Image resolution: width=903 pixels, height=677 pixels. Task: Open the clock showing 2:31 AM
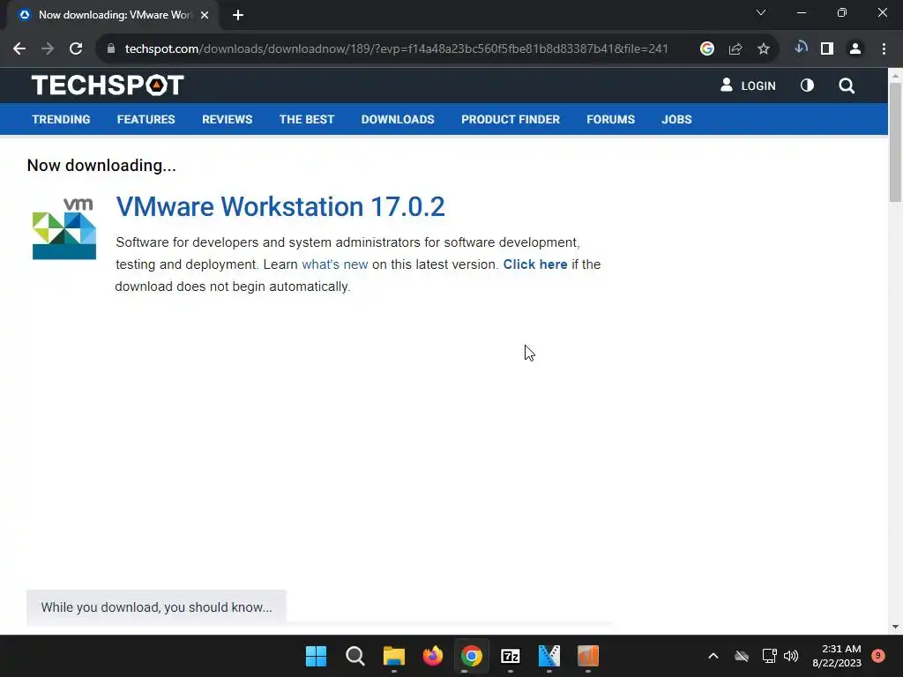tap(837, 656)
